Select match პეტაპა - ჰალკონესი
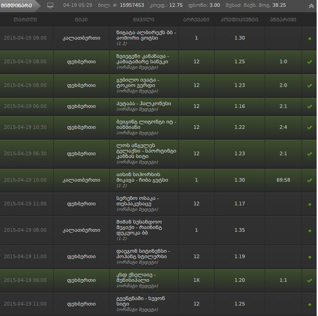This screenshot has height=316, width=318. pos(144,103)
